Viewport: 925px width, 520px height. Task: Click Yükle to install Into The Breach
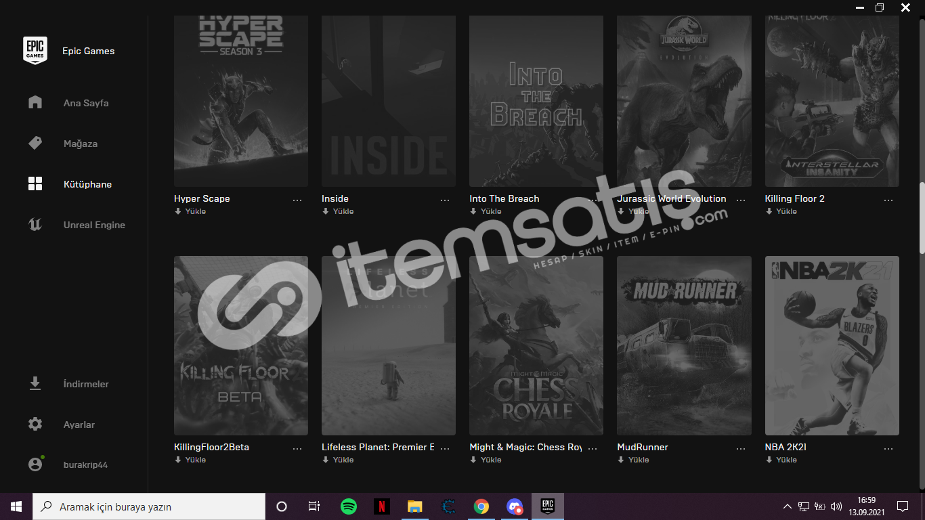point(486,211)
